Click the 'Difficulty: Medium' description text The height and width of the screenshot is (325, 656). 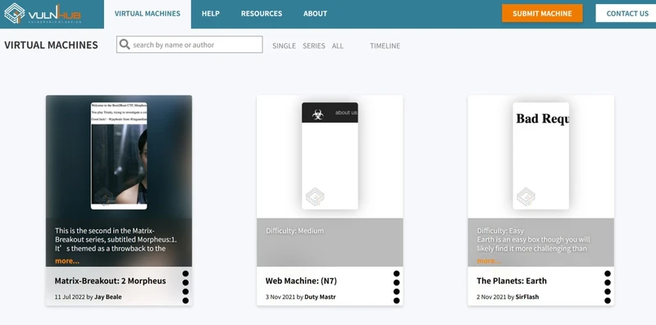pyautogui.click(x=294, y=231)
